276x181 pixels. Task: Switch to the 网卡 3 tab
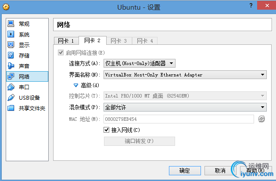(119, 41)
